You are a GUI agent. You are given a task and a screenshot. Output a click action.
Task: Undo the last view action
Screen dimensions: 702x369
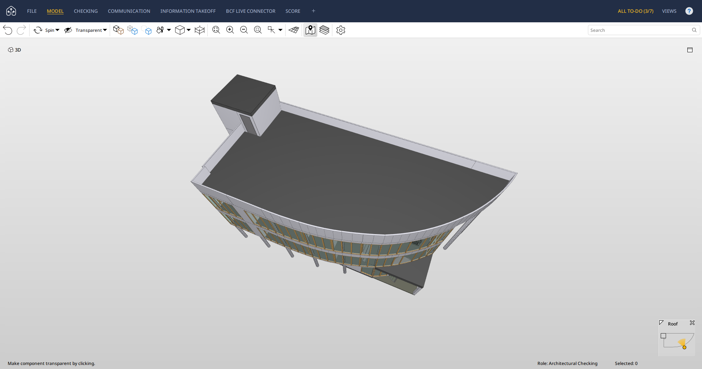click(8, 30)
